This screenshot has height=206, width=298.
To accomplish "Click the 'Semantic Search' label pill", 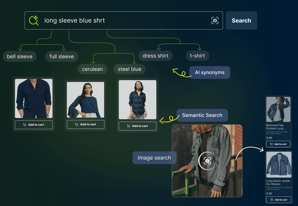I will pos(202,115).
